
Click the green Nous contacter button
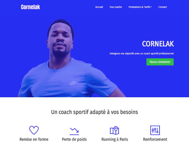(x=160, y=62)
